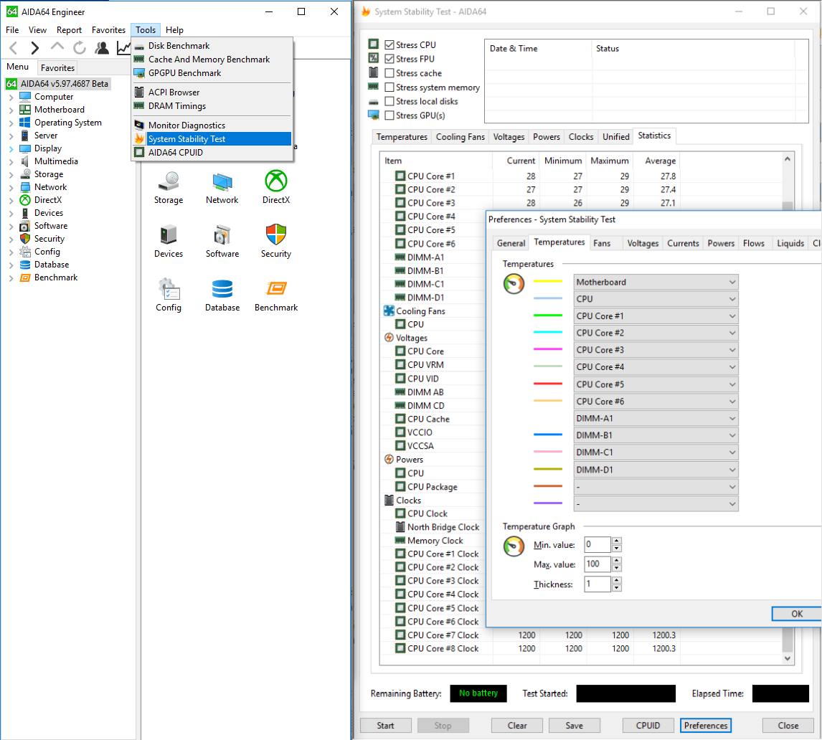Click the Cooling Fans group fan icon
822x740 pixels.
pos(389,310)
